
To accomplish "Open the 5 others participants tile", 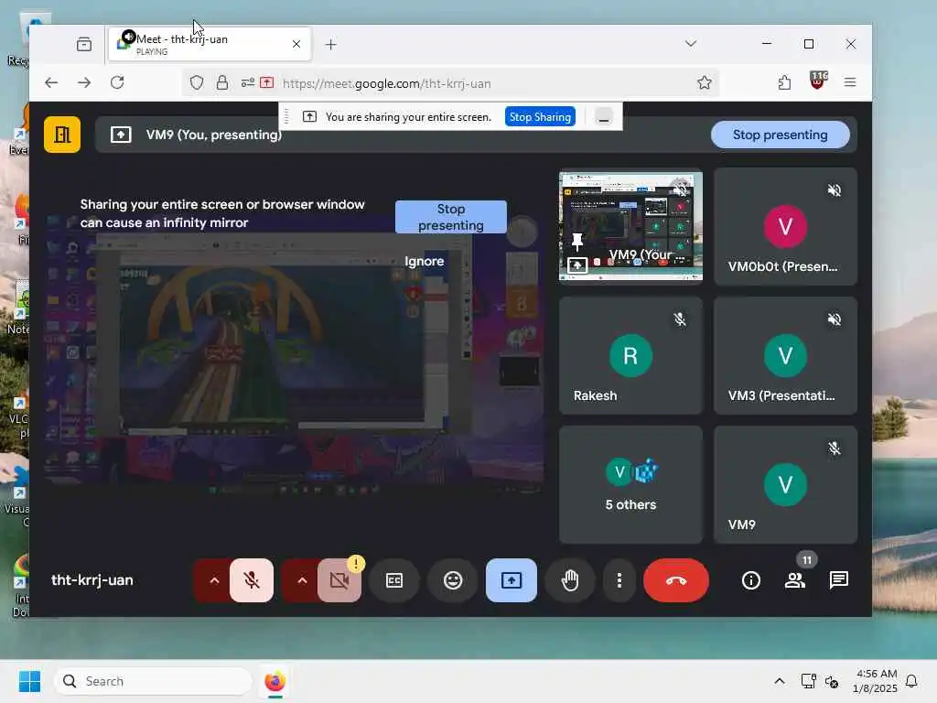I will (x=630, y=485).
